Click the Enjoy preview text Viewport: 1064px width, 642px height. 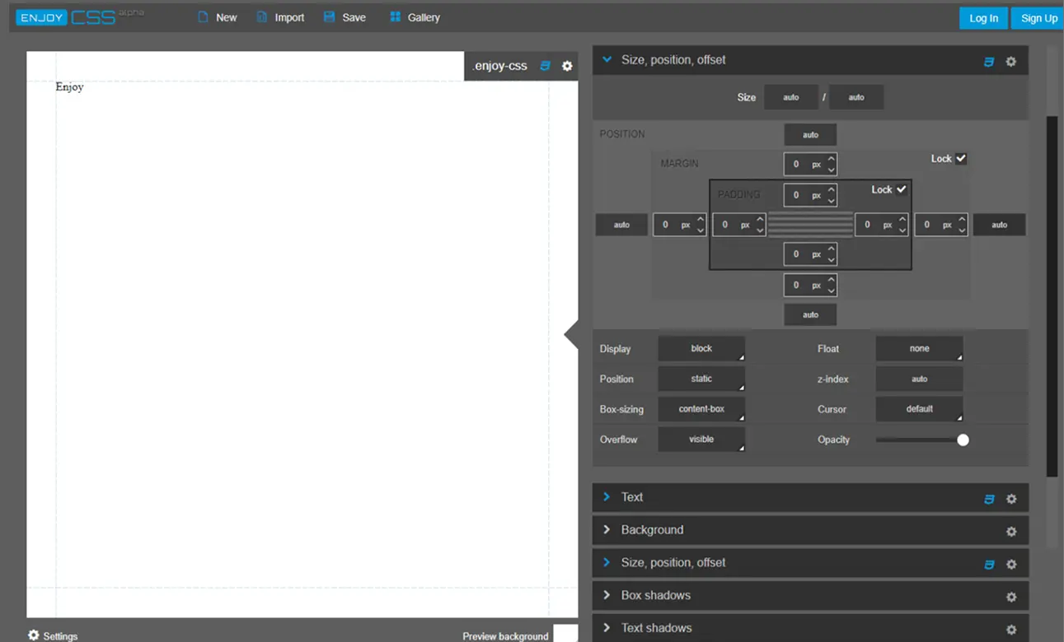coord(69,86)
